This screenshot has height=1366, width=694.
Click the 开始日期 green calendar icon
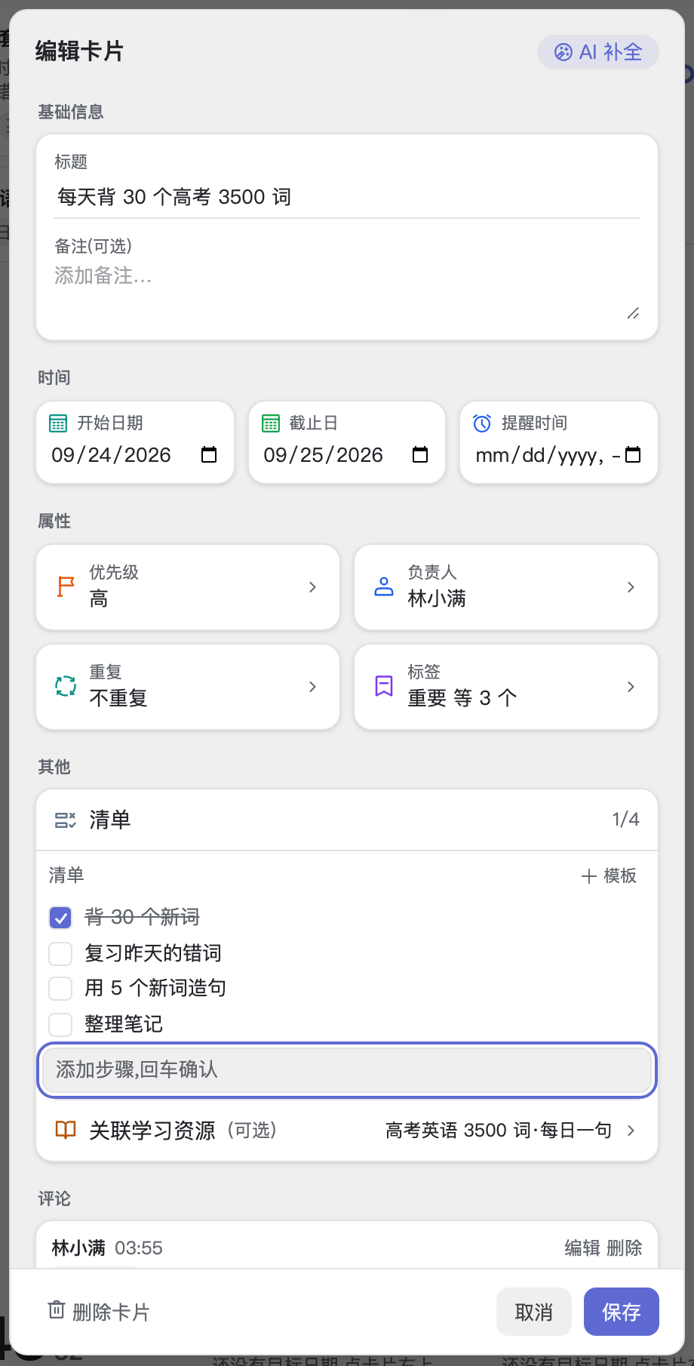click(x=58, y=423)
